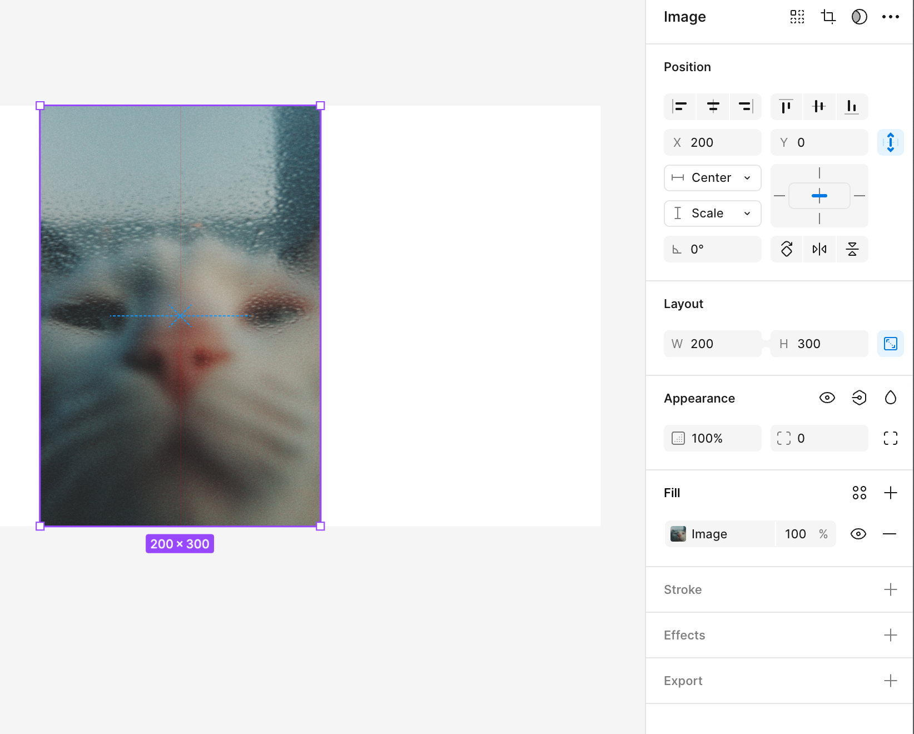The height and width of the screenshot is (734, 914).
Task: Click the 200 × 300 size badge
Action: [180, 544]
